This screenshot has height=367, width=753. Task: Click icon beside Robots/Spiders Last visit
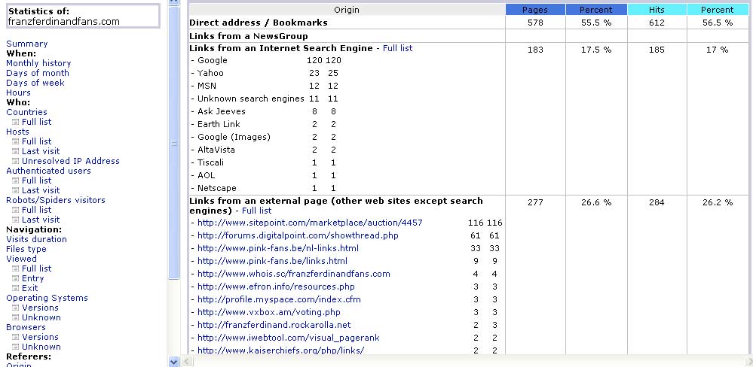(x=15, y=220)
